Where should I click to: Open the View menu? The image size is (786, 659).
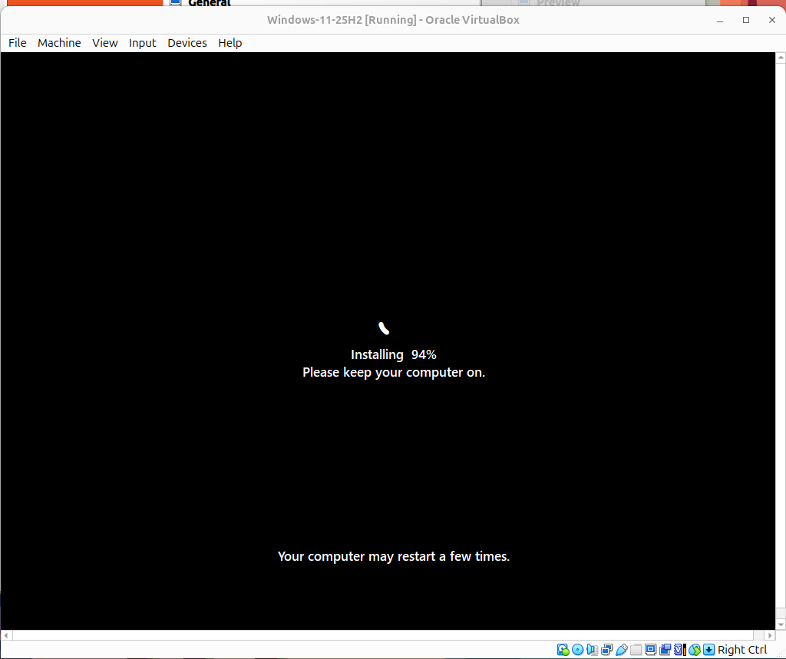(x=105, y=43)
